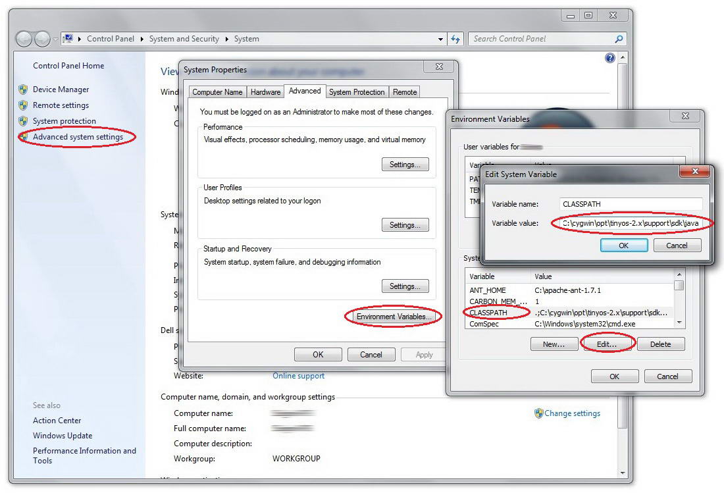Select the Advanced tab
This screenshot has height=493, width=724.
click(x=305, y=91)
